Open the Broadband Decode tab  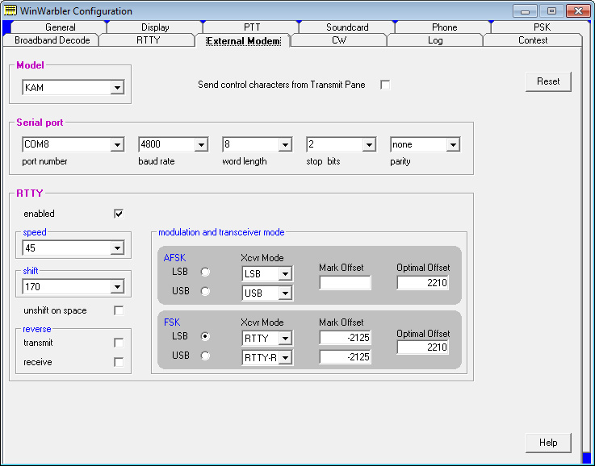[x=52, y=40]
